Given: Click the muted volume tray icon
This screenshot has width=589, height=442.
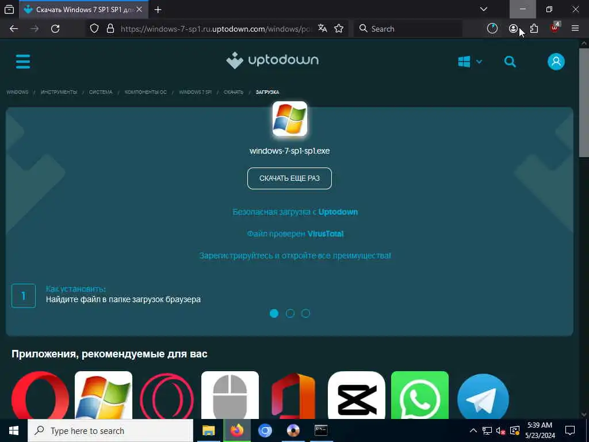Looking at the screenshot, I should tap(501, 430).
